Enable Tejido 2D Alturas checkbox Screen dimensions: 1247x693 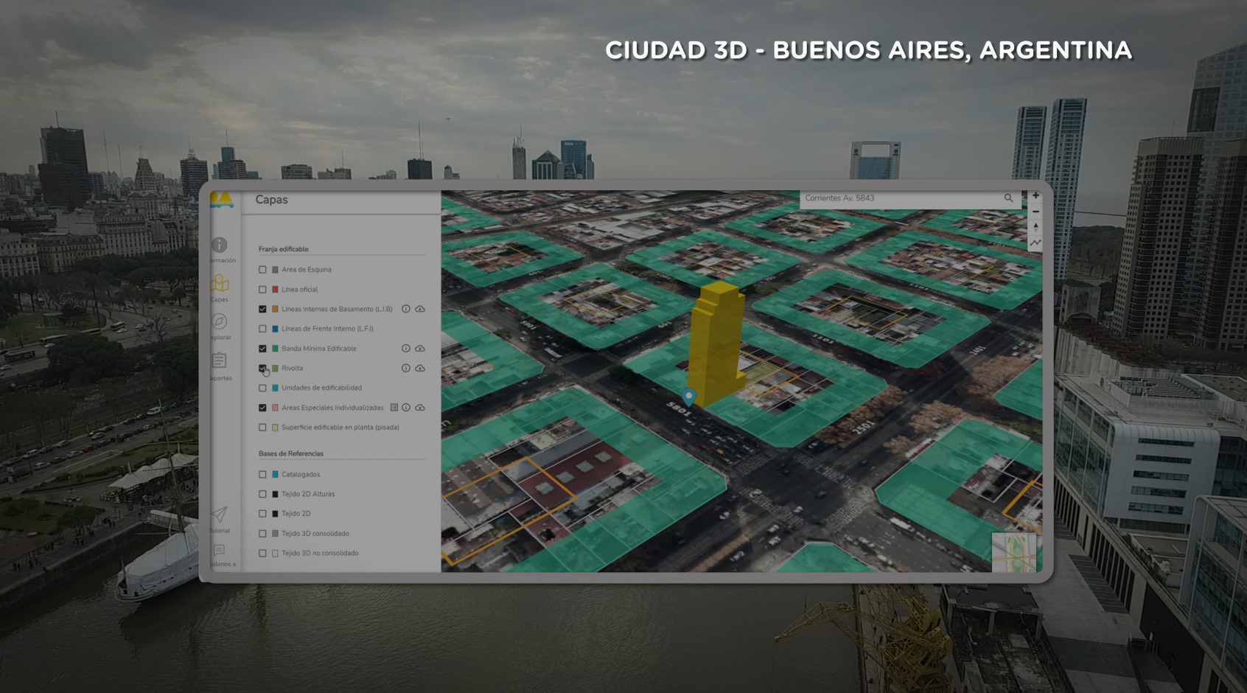tap(262, 494)
